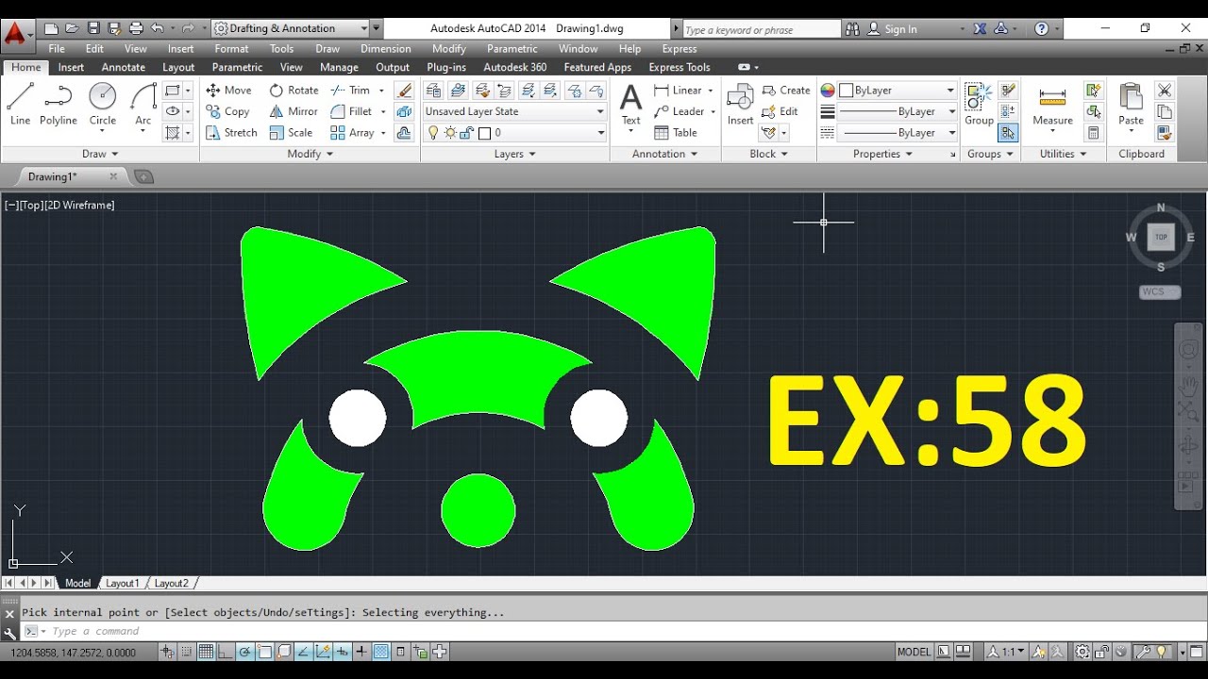Click the Fillet tool
The image size is (1208, 679).
tap(351, 111)
